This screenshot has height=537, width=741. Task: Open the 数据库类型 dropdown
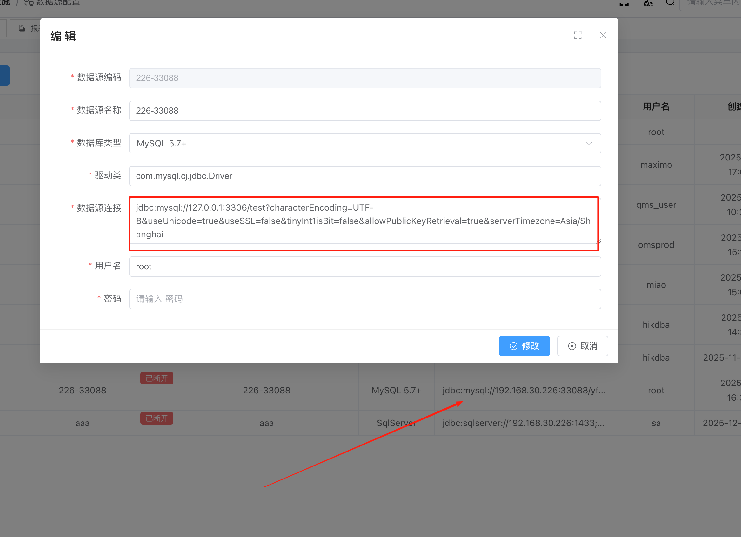point(359,143)
